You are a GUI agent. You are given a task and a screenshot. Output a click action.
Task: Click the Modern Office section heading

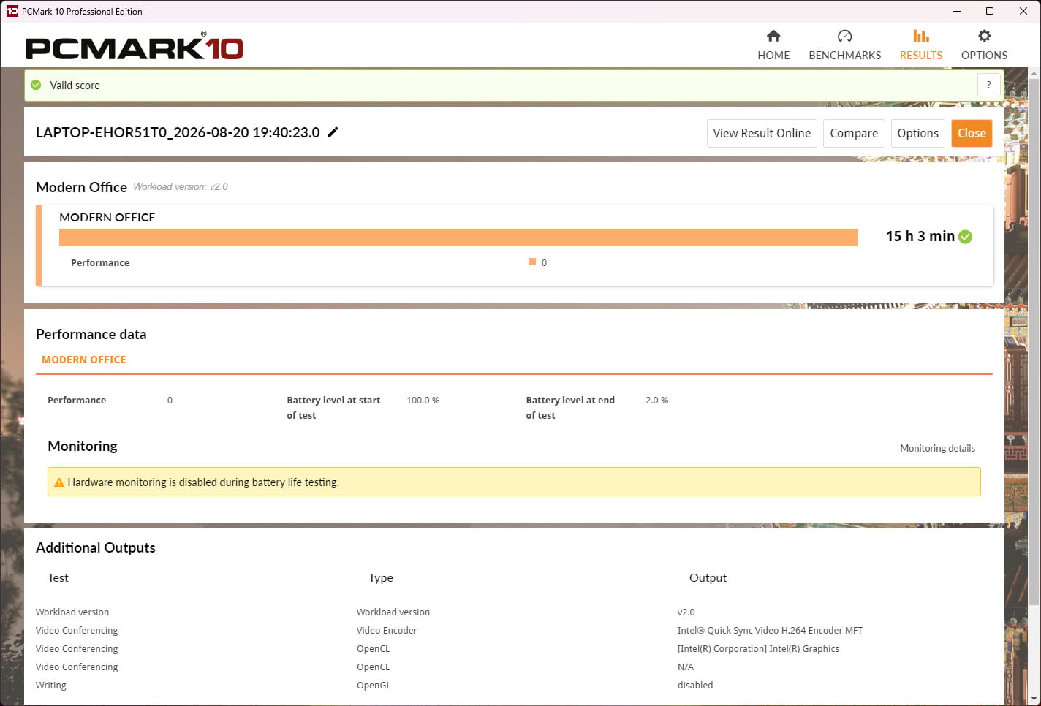(81, 187)
